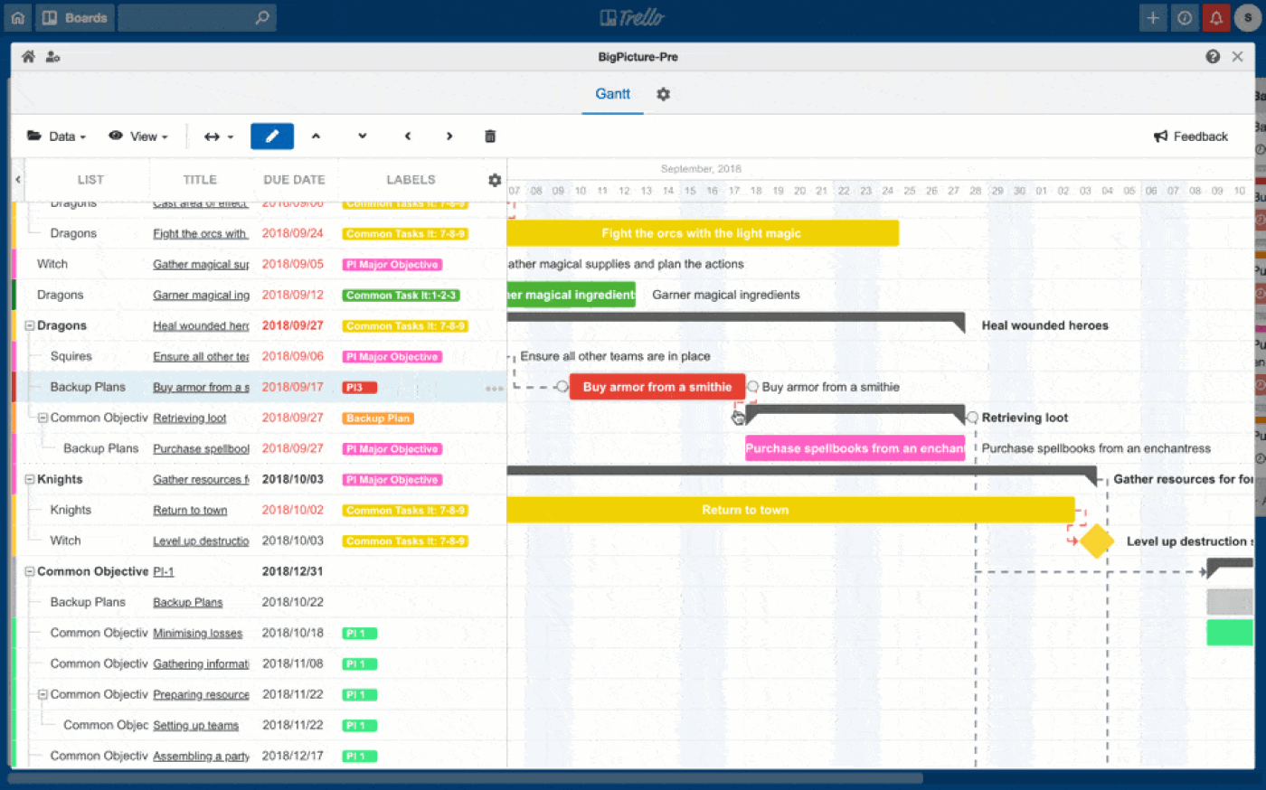Click the down chevron in the toolbar

362,136
